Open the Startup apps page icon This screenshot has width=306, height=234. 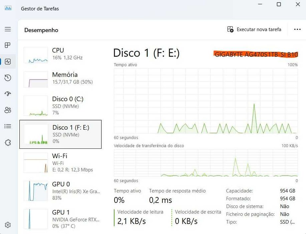pyautogui.click(x=8, y=94)
